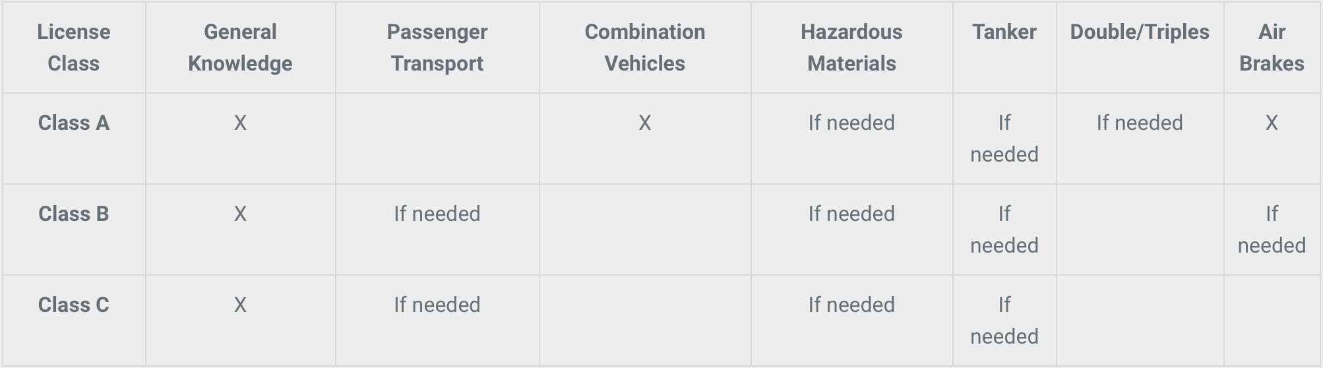Click the Double/Triples column header
Screen dimensions: 1323x368
pos(1139,32)
